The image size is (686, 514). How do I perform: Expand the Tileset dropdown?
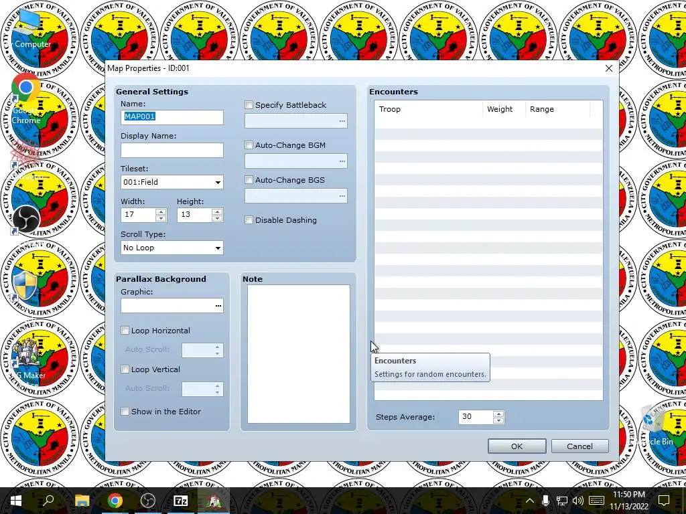click(x=218, y=182)
